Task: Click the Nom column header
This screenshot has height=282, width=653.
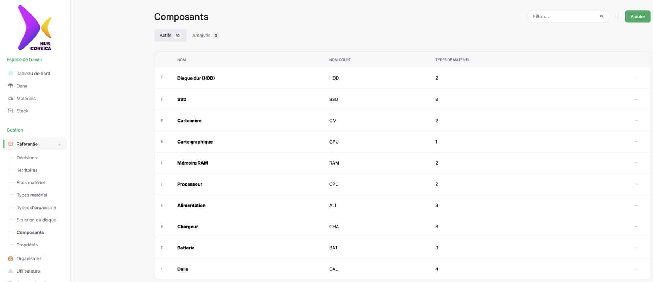Action: click(x=181, y=60)
